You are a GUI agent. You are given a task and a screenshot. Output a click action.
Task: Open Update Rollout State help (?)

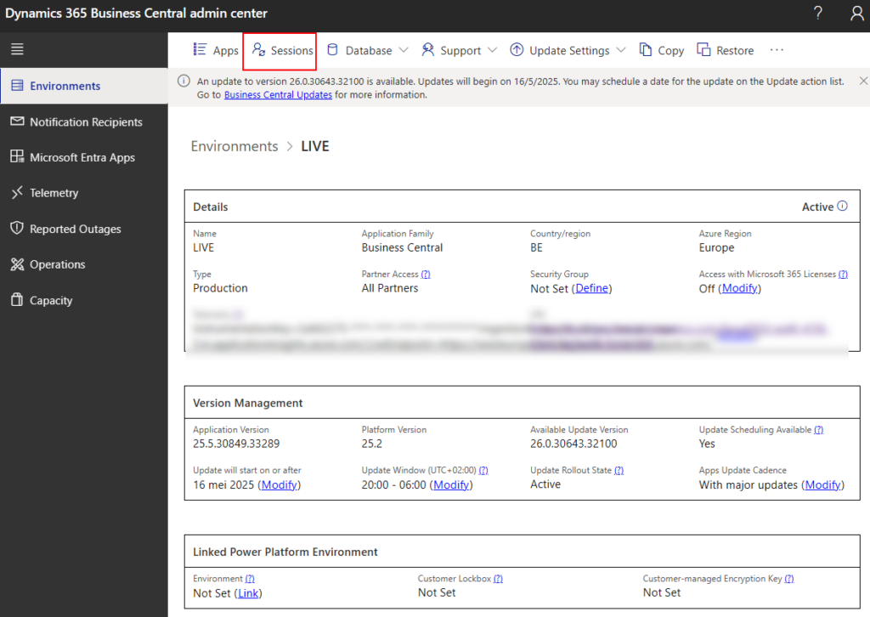pos(619,471)
